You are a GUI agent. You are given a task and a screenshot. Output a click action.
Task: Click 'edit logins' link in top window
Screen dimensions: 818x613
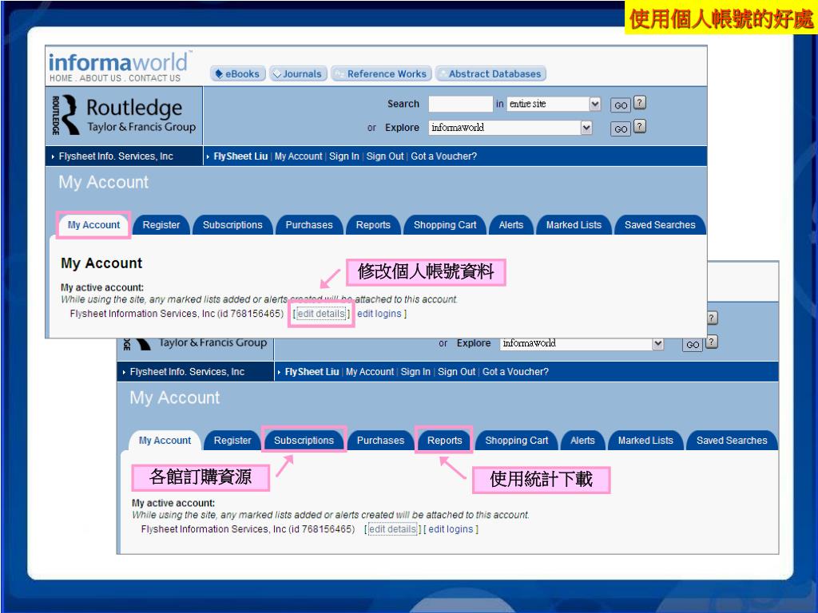pos(379,314)
